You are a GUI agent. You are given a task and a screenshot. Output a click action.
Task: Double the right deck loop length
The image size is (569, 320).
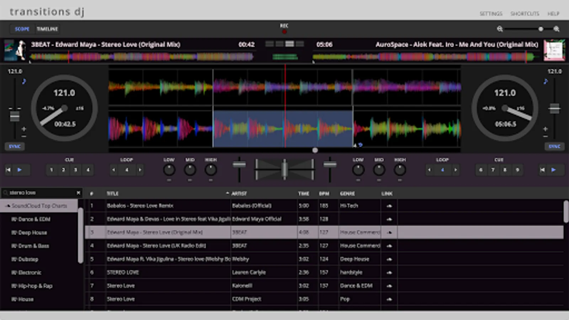pos(456,170)
